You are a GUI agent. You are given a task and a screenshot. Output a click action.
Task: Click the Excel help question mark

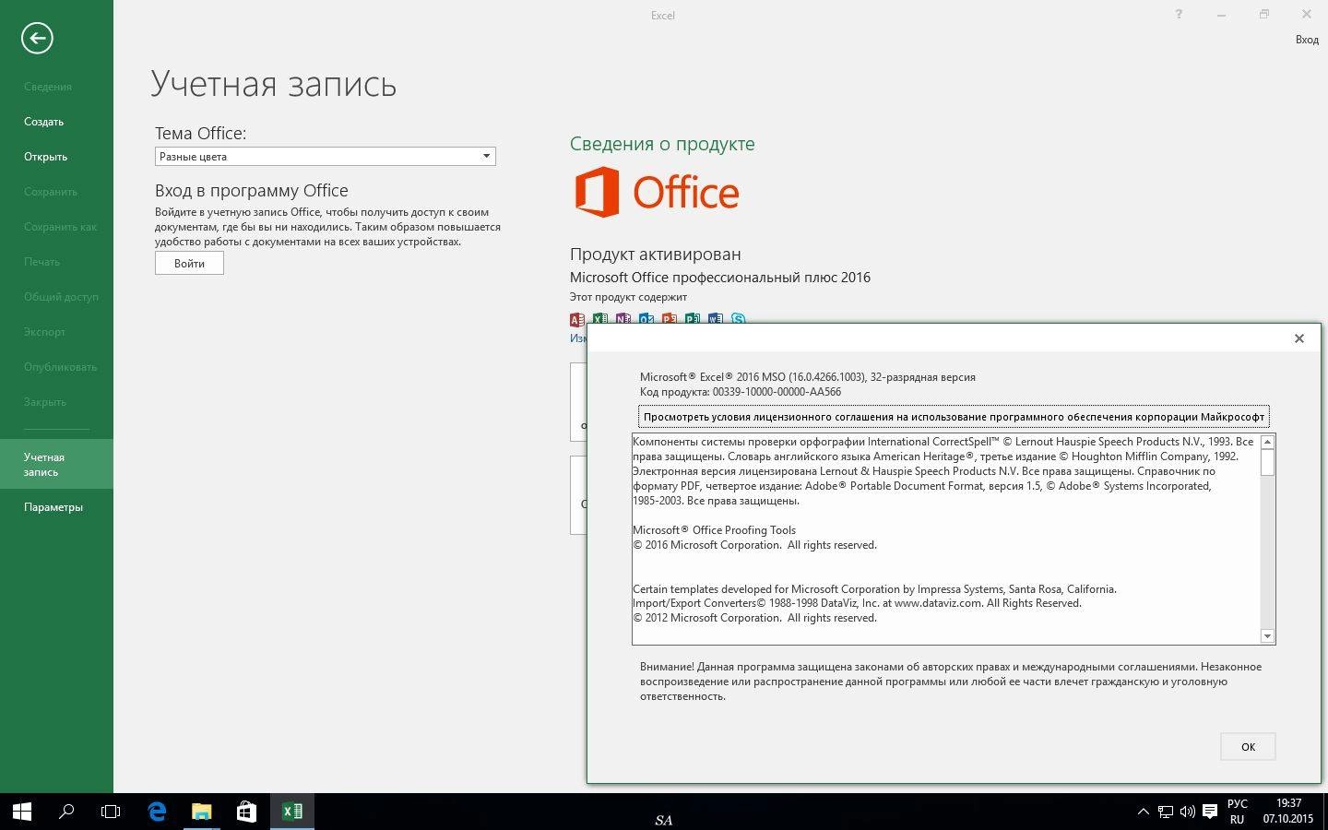pyautogui.click(x=1179, y=14)
